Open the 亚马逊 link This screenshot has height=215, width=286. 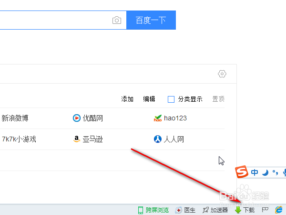point(93,139)
